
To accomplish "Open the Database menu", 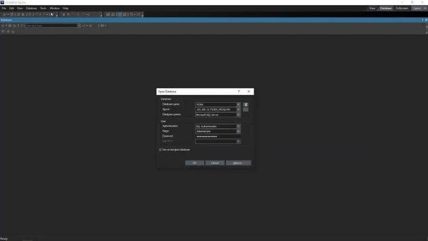I will 31,9.
